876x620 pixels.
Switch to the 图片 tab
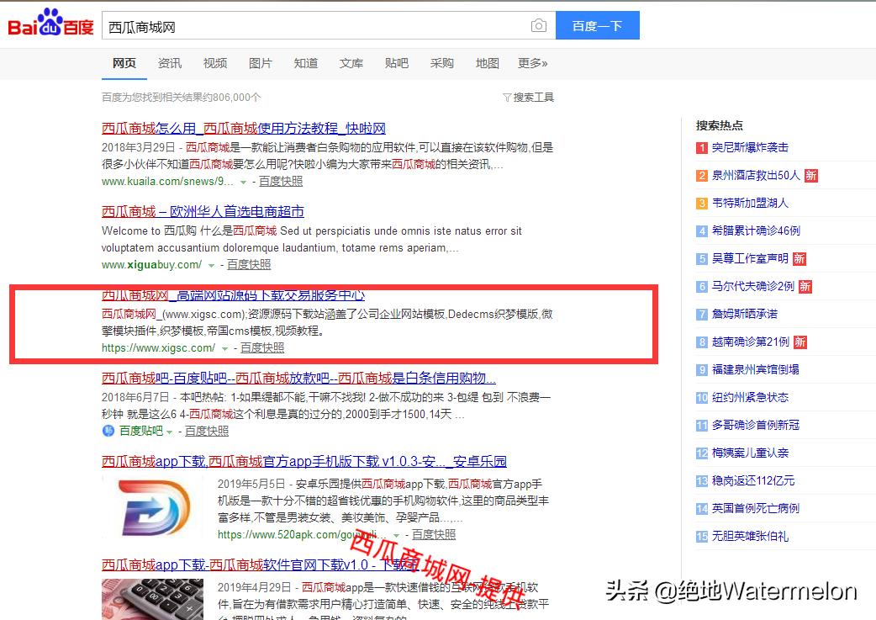[261, 63]
